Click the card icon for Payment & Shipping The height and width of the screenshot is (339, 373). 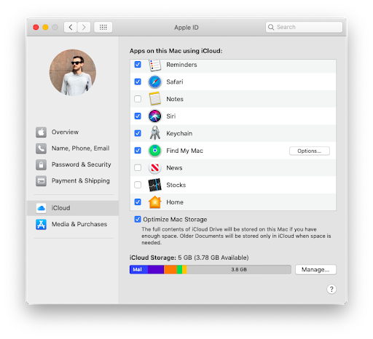tap(41, 181)
